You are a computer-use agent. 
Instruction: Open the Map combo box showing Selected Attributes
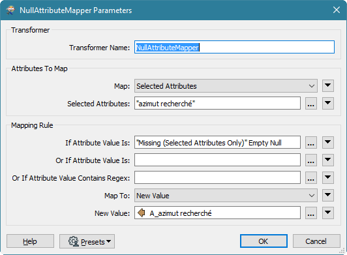(226, 86)
